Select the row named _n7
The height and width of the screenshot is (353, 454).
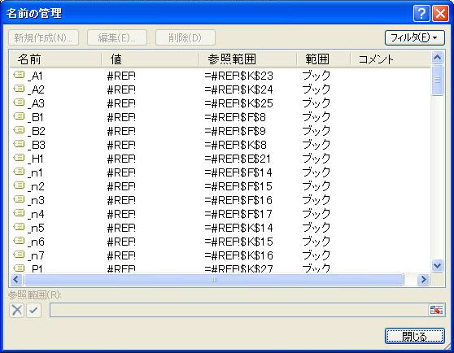coord(220,255)
